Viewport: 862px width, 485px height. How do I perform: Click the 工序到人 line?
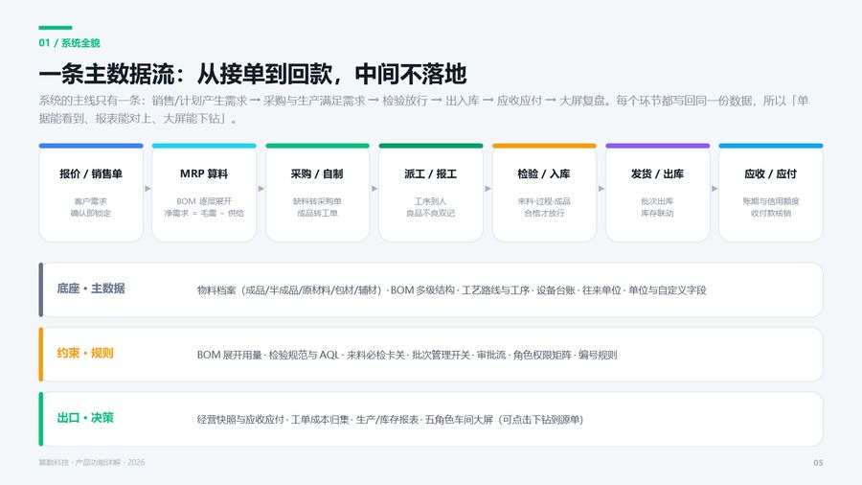(430, 201)
